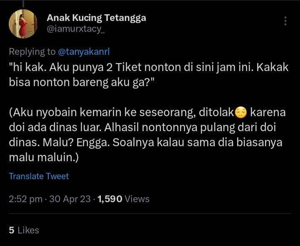Image resolution: width=300 pixels, height=246 pixels.
Task: Open the @tanyakanrl mention link
Action: (84, 51)
